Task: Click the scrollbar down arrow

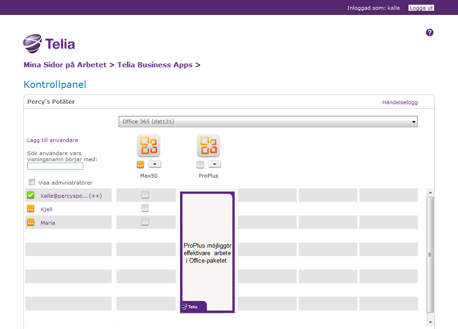Action: coord(430,322)
